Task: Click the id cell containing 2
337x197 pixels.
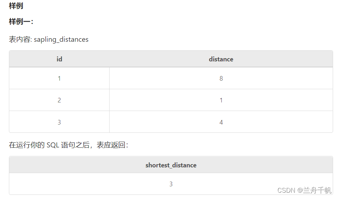Action: pos(59,100)
